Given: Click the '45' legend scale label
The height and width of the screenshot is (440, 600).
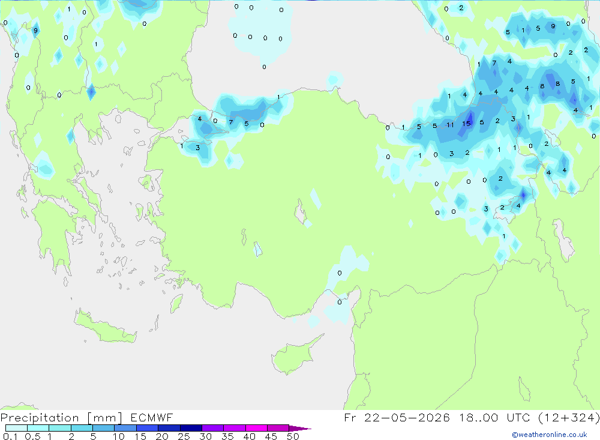Looking at the screenshot, I should [271, 436].
